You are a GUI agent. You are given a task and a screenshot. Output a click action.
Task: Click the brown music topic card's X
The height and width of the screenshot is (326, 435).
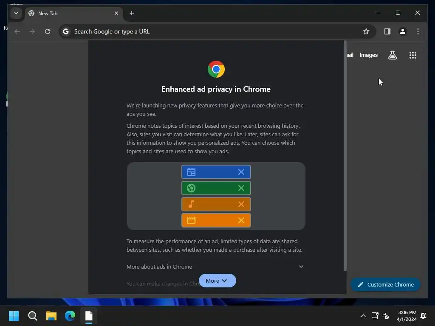241,204
